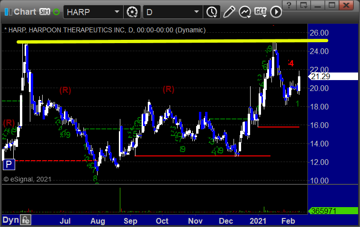Click the 14.00 price axis label
Screen dimensions: 360x227
point(319,144)
